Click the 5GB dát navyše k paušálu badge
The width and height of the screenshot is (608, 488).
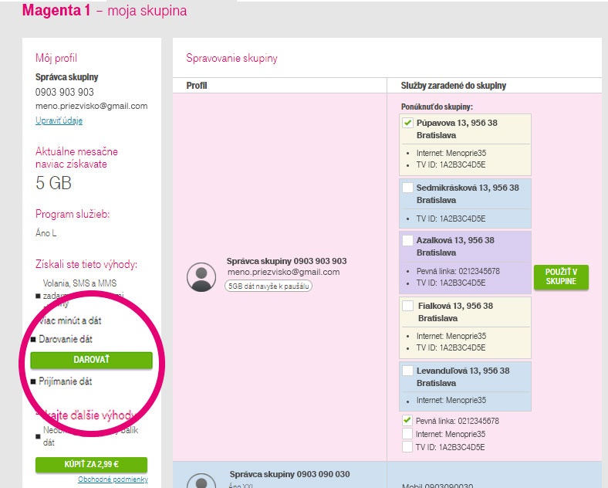[269, 286]
